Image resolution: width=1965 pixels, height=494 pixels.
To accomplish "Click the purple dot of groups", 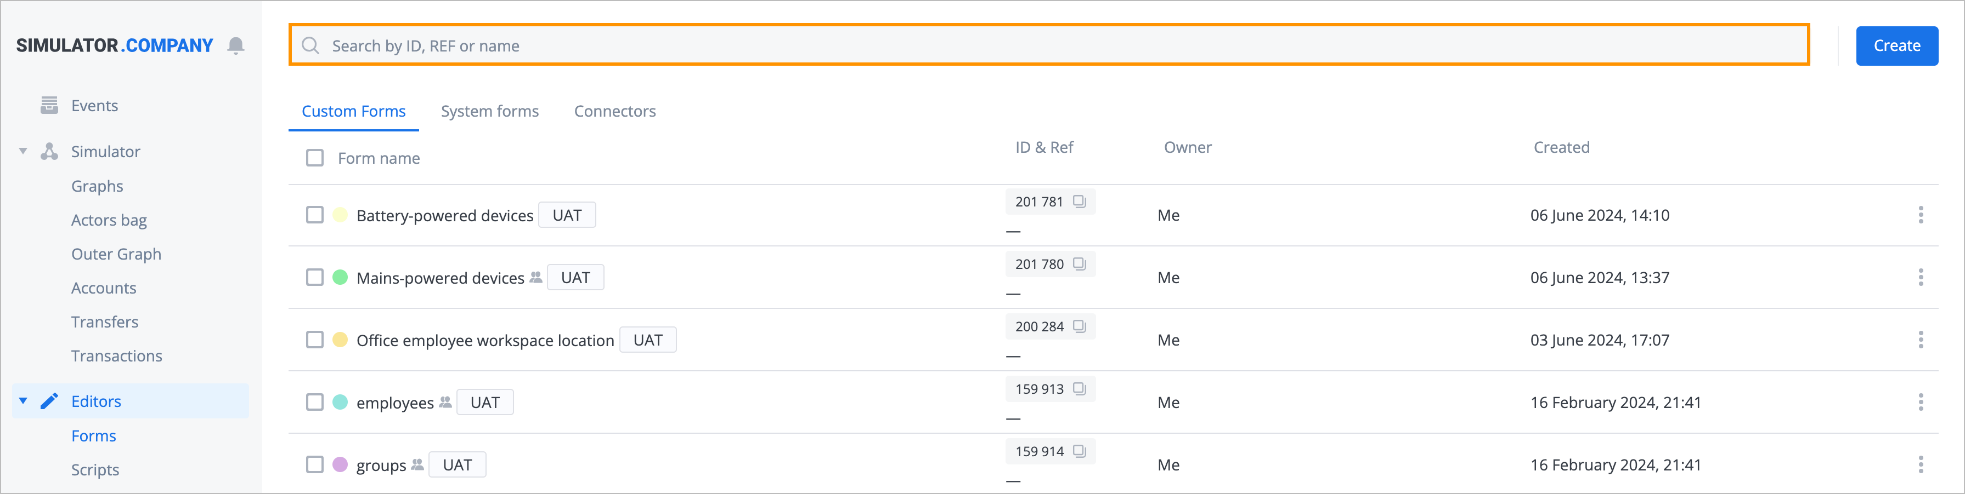I will [340, 465].
